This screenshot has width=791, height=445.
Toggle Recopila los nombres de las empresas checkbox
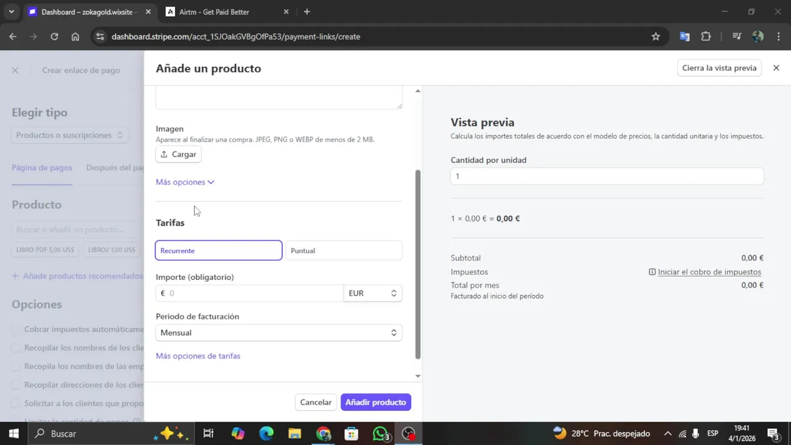click(x=17, y=367)
